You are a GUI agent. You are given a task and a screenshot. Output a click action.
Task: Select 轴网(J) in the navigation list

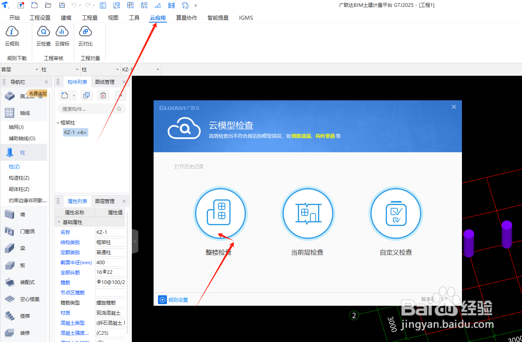(x=16, y=127)
